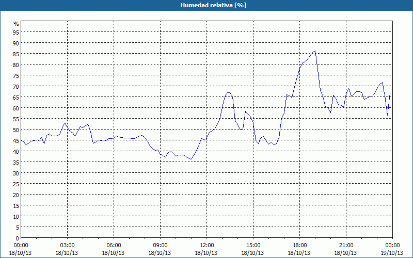
Task: Click the 25 y-axis label
Action: [16, 184]
